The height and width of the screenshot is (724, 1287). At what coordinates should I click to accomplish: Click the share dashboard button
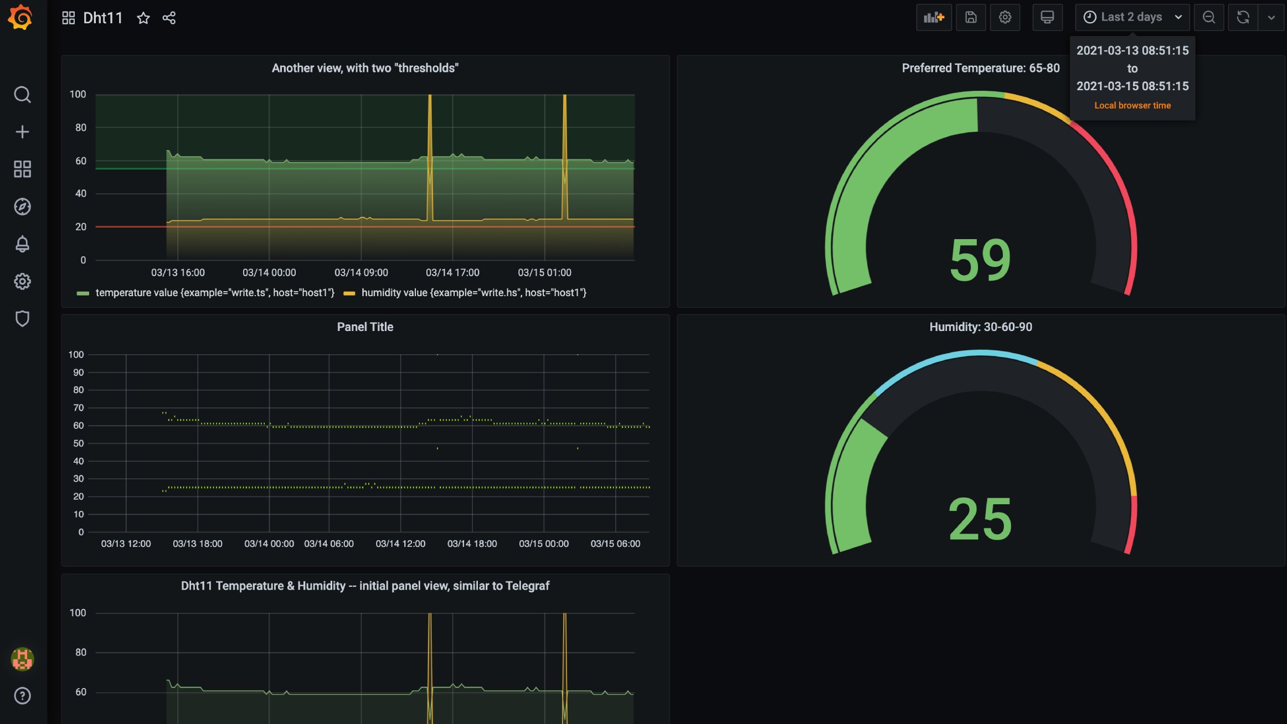pyautogui.click(x=169, y=18)
